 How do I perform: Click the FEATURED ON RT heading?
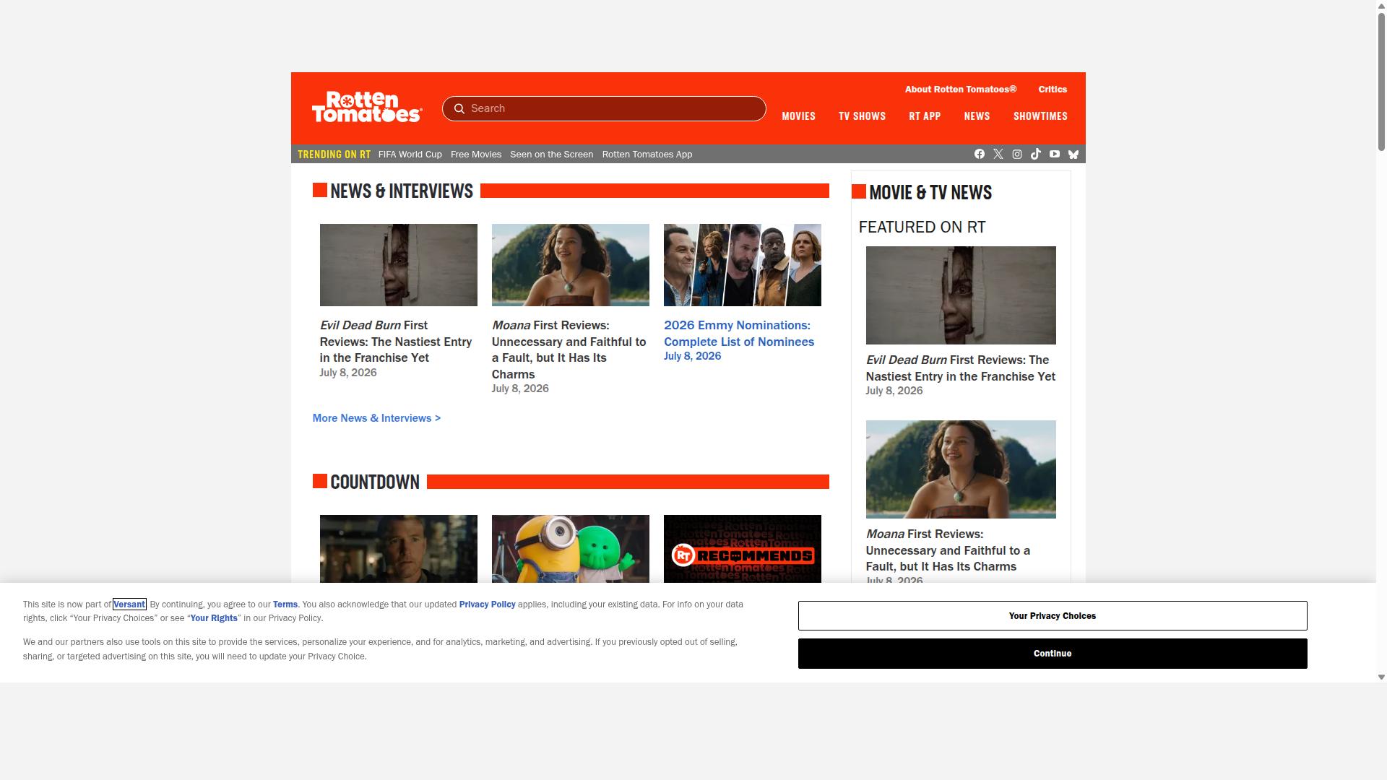[x=922, y=227]
